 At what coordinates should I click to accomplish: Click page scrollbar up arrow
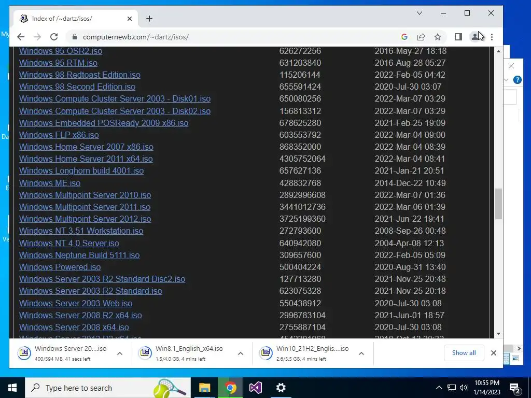point(498,51)
